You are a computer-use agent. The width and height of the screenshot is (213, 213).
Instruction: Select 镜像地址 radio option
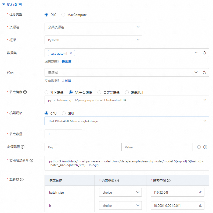[127, 92]
